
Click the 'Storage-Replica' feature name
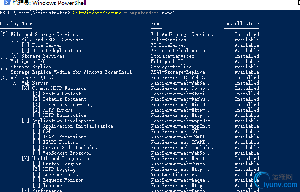coord(171,67)
